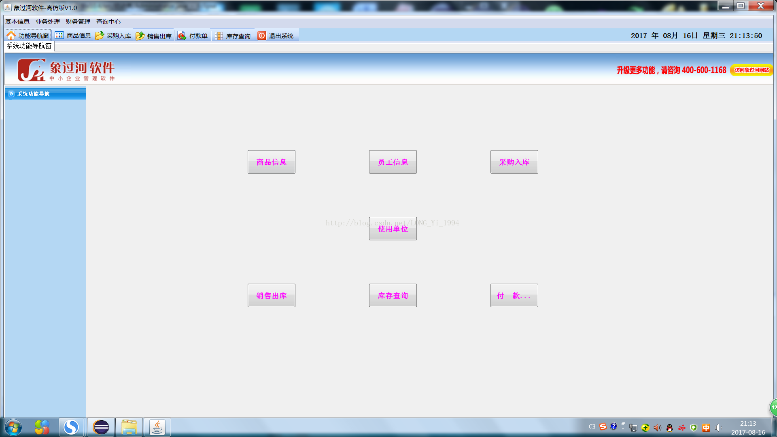777x437 pixels.
Task: Open the 查询中心 menu
Action: coord(108,22)
